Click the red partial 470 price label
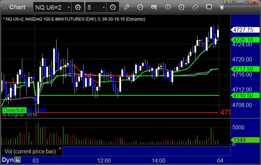The height and width of the screenshot is (165, 261). [x=225, y=113]
